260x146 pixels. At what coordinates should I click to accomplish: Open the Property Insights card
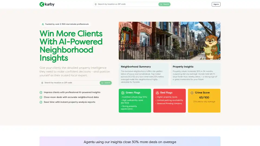(x=195, y=74)
